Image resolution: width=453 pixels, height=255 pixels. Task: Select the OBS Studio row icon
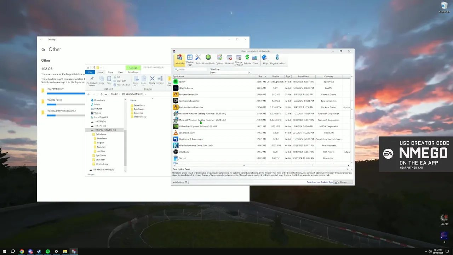pos(176,152)
